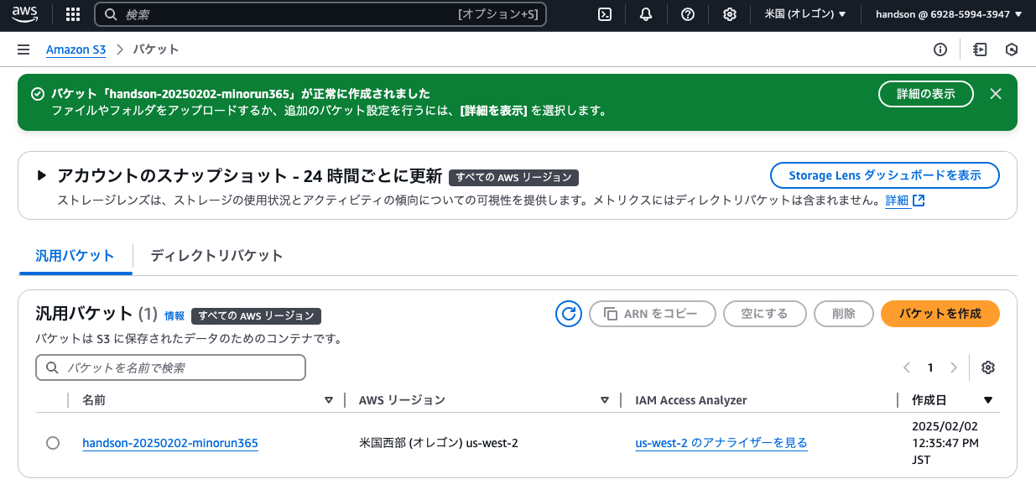Viewport: 1036px width, 500px height.
Task: Click the bucket name search field
Action: (x=170, y=367)
